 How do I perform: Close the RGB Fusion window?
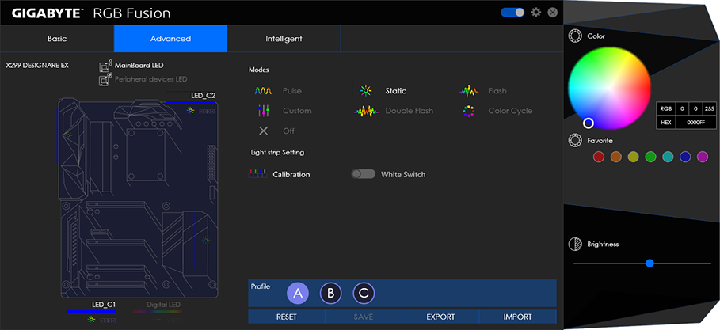(552, 13)
